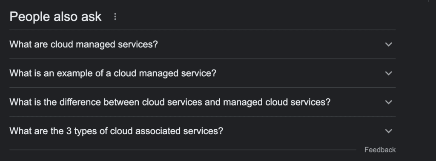Expand "What are cloud managed services?"
Viewport: 436px width, 161px height.
point(202,44)
